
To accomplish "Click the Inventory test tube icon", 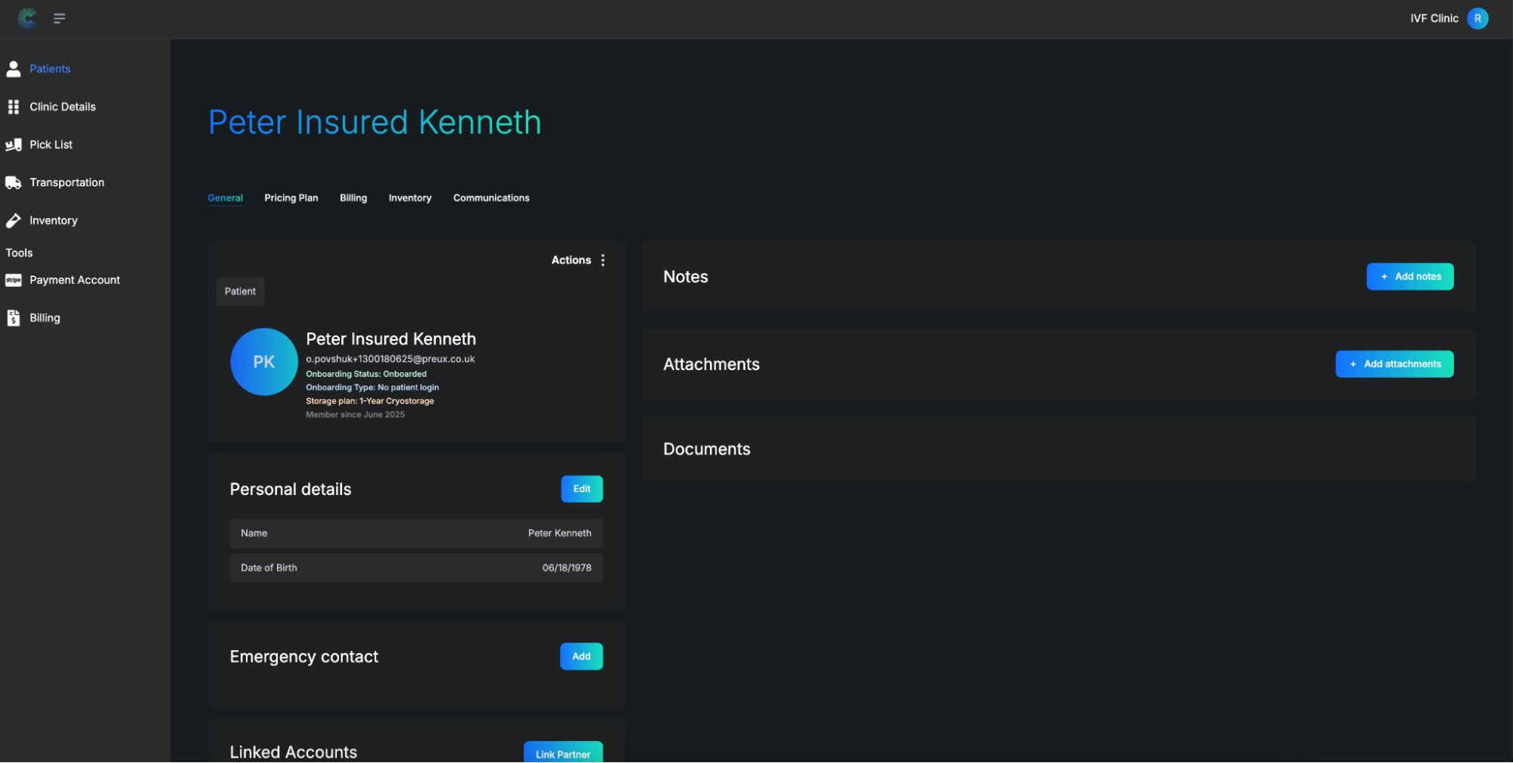I will [14, 220].
